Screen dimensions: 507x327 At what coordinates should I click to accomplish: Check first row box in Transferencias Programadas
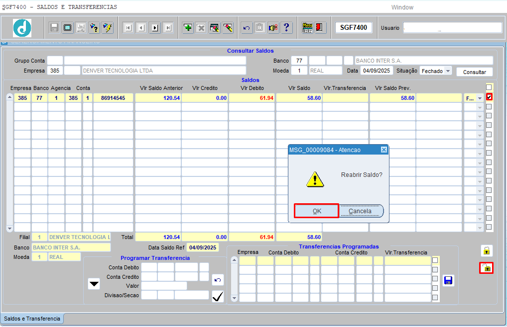(x=435, y=260)
